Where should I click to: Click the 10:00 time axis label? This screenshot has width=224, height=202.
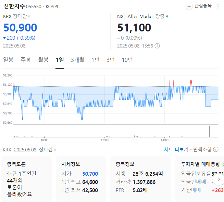(x=45, y=140)
